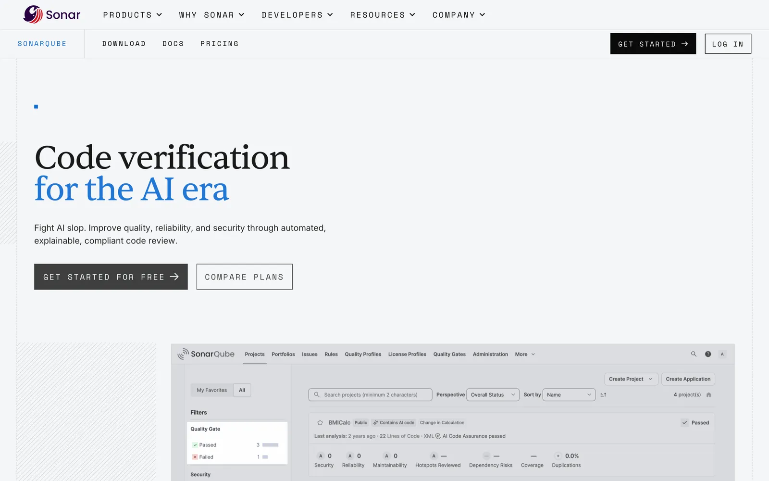Open the Overall Status perspective dropdown
769x481 pixels.
pos(493,395)
